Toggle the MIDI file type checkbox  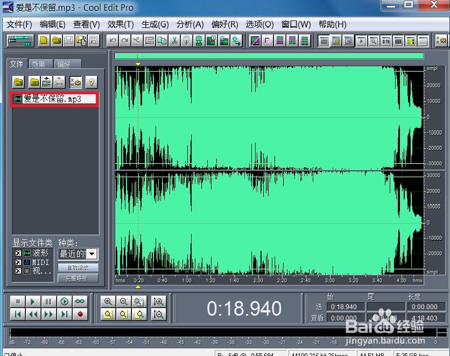(18, 262)
